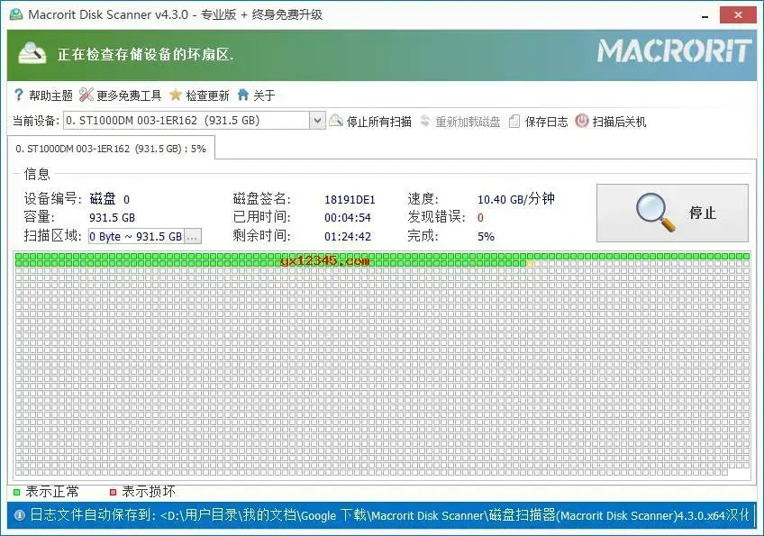
Task: Select the ST1000DM 003-1ER162 : 5% tab
Action: pyautogui.click(x=111, y=149)
